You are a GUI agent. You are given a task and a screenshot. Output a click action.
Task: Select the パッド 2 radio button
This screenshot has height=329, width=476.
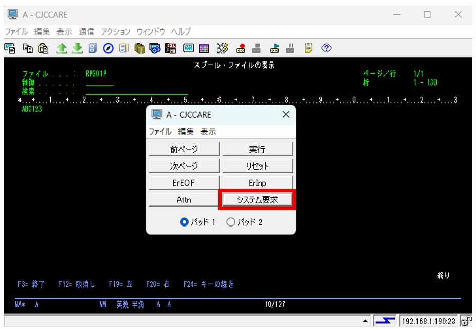[x=231, y=222]
